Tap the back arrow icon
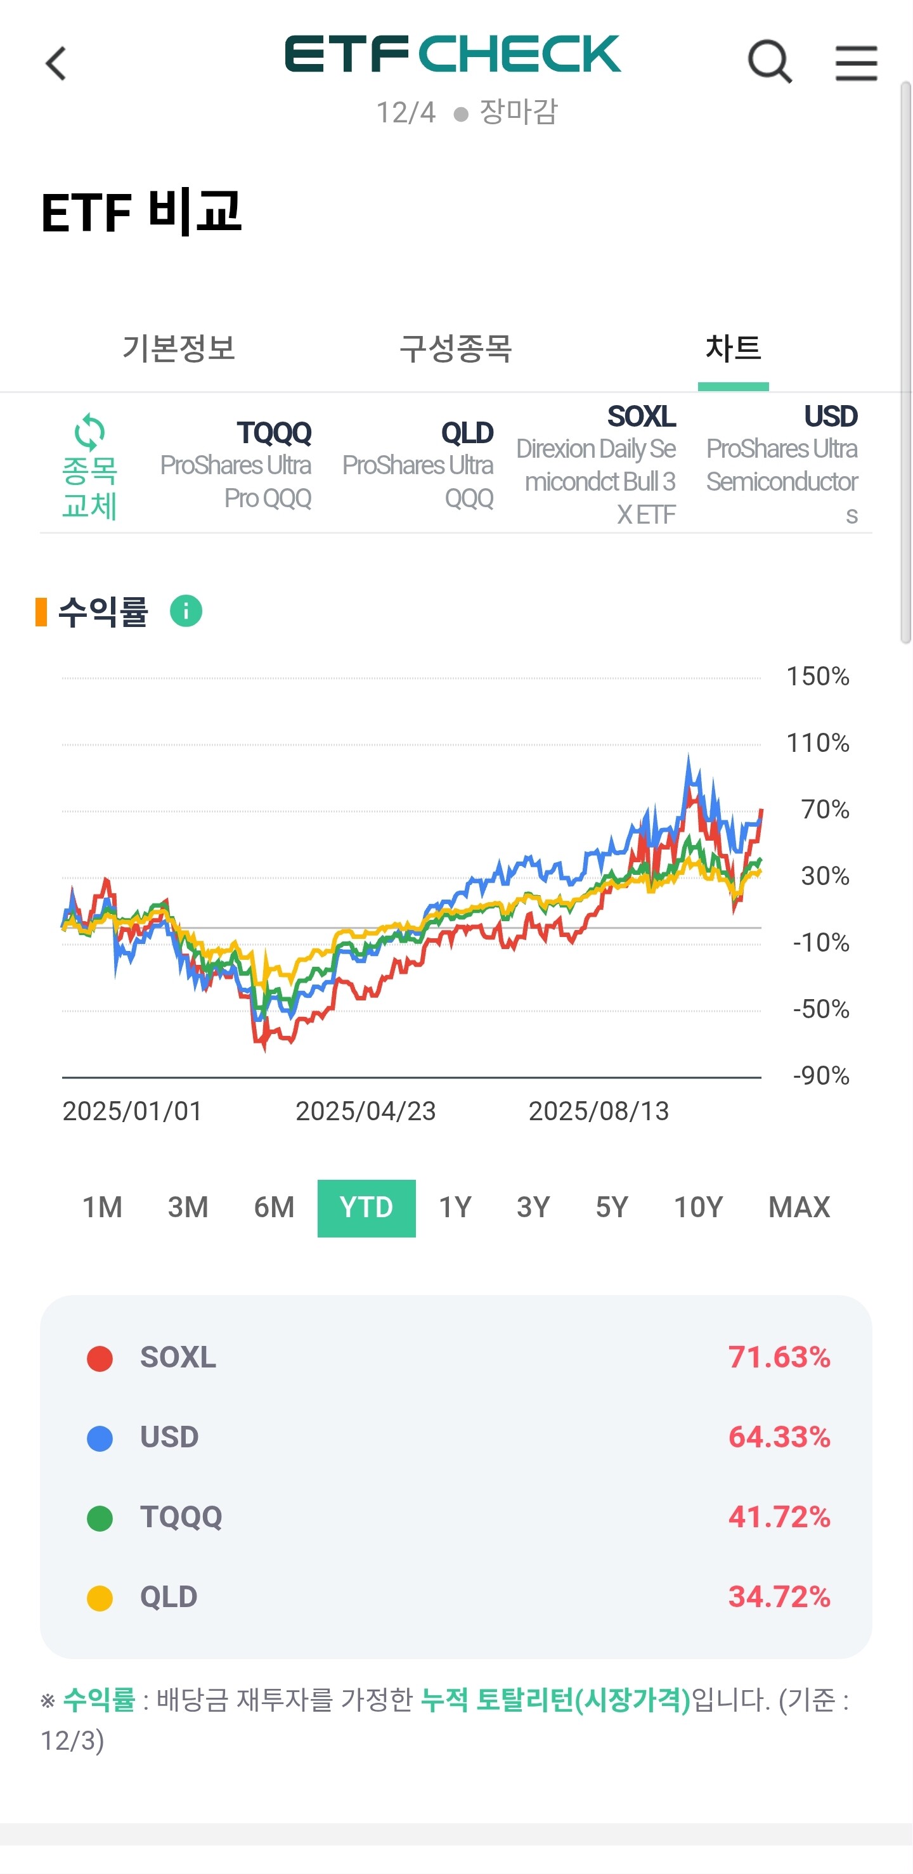 pos(56,63)
